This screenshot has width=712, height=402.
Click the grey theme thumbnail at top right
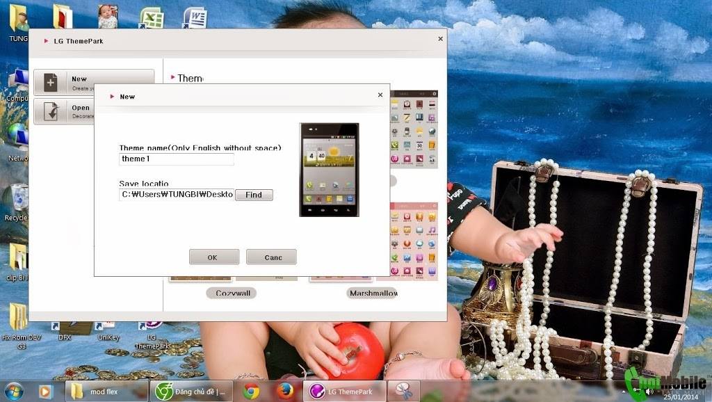(414, 129)
